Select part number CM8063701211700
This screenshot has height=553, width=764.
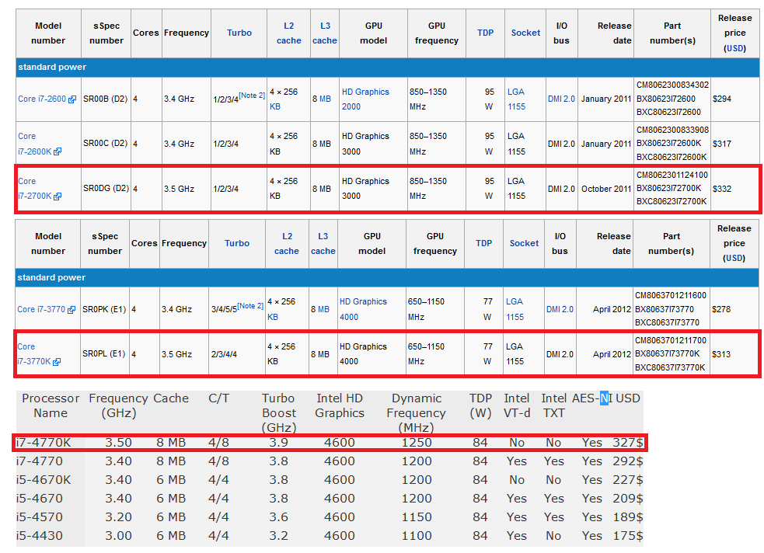pos(671,340)
